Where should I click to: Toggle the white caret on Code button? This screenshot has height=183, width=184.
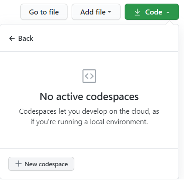tap(168, 13)
